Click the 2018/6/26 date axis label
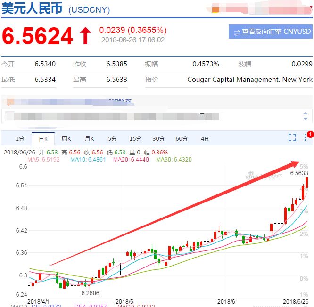 pos(295,302)
